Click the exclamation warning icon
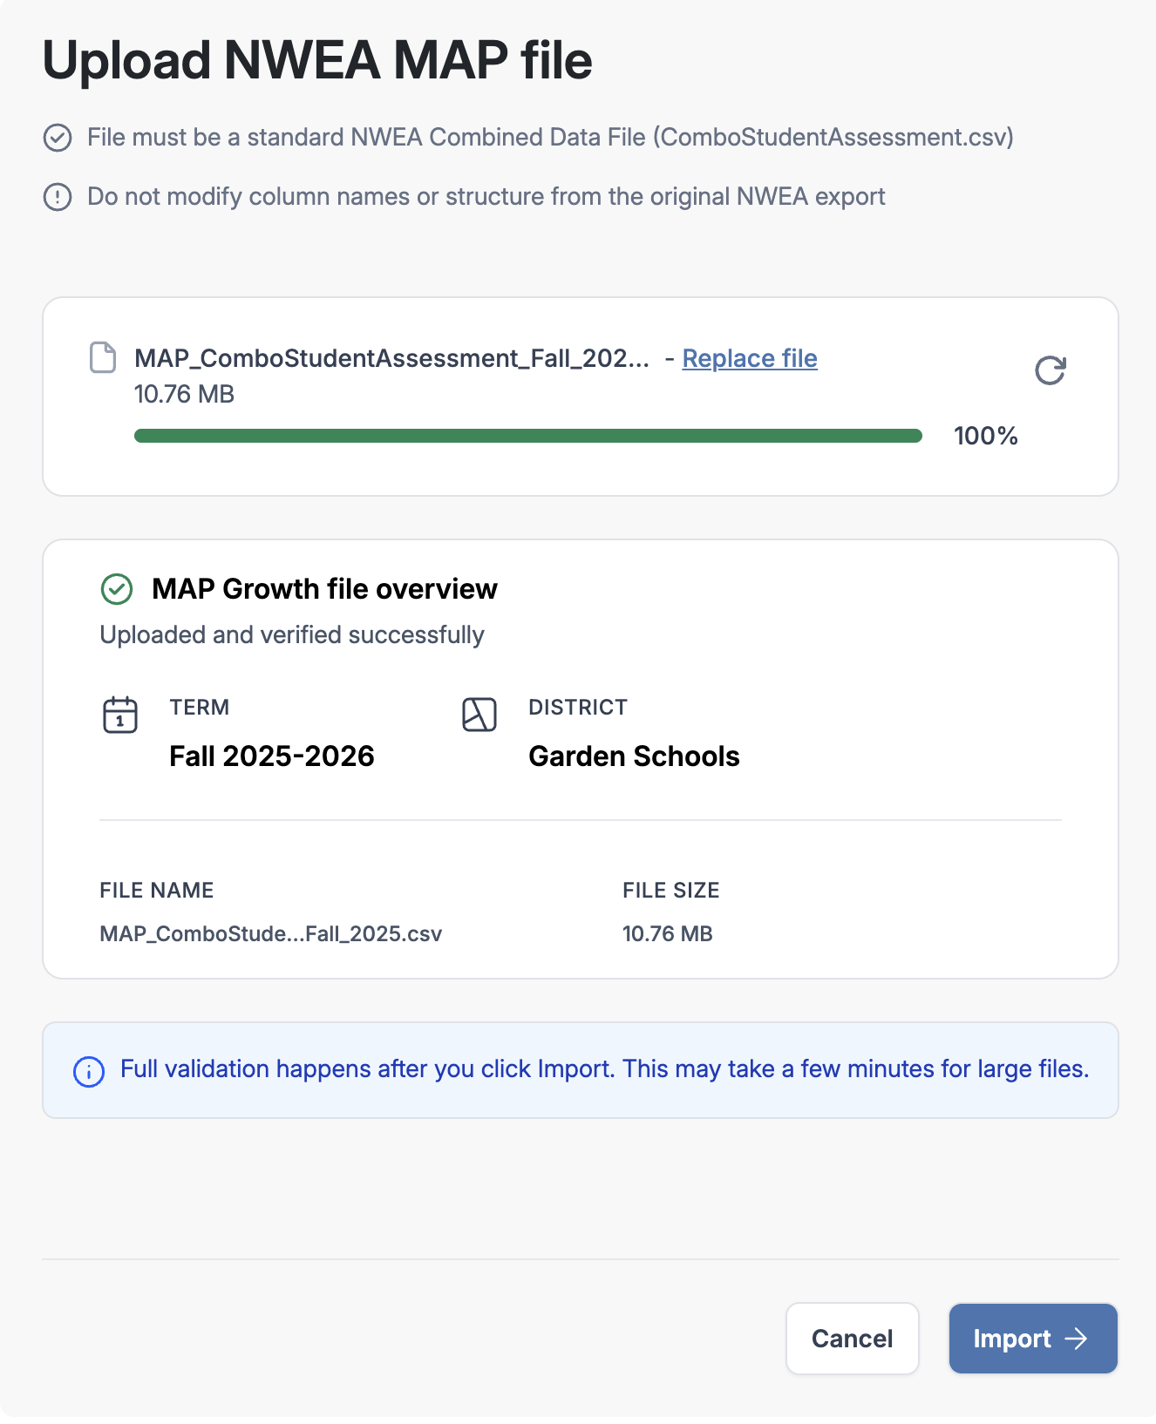This screenshot has width=1156, height=1424. pyautogui.click(x=58, y=197)
